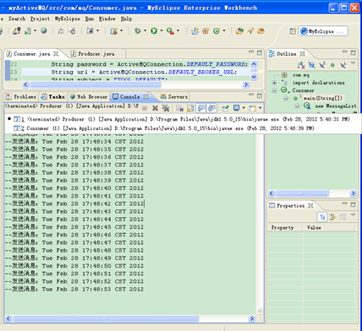Switch to the Producer.java editor tab
The height and width of the screenshot is (331, 362).
click(93, 54)
